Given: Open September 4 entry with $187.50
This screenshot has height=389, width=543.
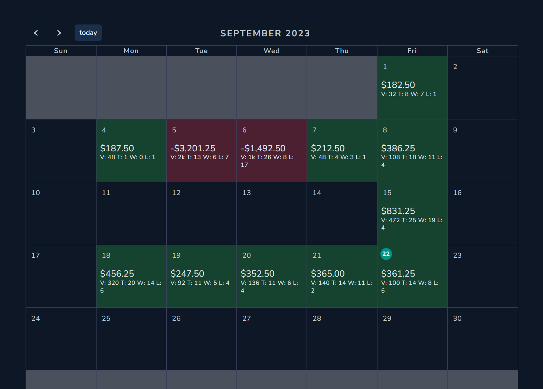Looking at the screenshot, I should coord(131,151).
